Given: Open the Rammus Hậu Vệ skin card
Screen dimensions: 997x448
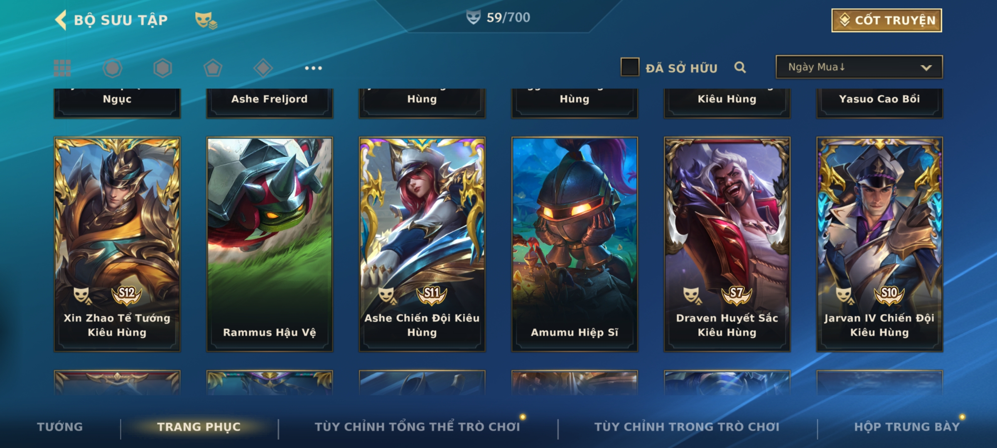Looking at the screenshot, I should (x=270, y=244).
